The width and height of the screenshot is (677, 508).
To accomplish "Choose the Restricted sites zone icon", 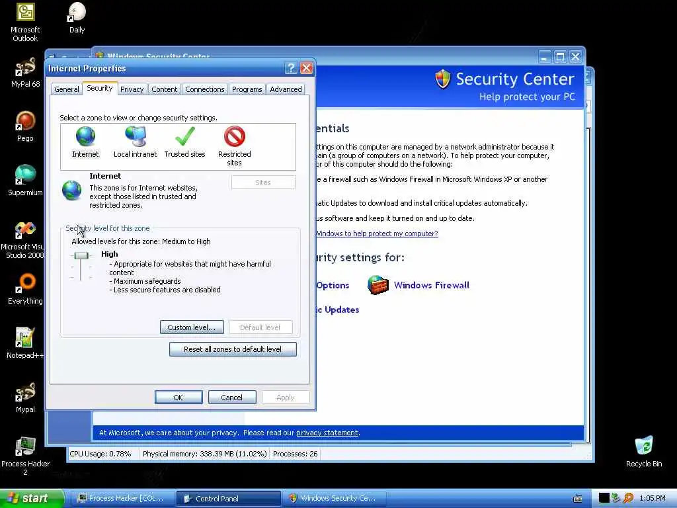I will [x=235, y=136].
